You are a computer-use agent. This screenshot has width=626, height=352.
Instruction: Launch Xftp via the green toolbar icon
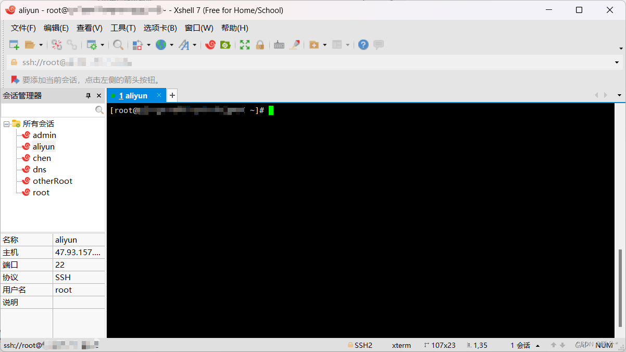[x=226, y=45]
